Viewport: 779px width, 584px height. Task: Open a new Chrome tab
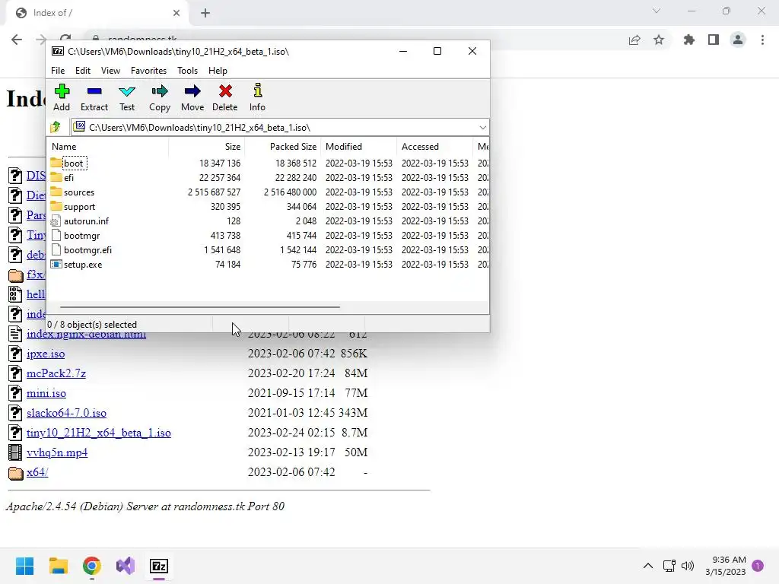[205, 13]
